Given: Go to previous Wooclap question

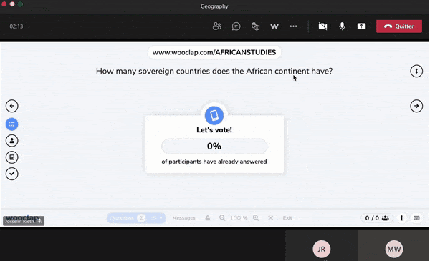Looking at the screenshot, I should [x=11, y=106].
